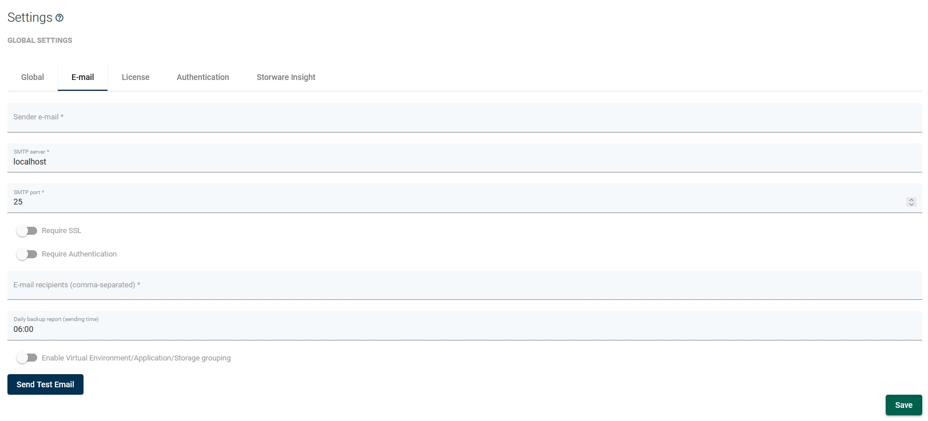The width and height of the screenshot is (928, 421).
Task: Decrease SMTP port with down arrow
Action: coord(911,204)
